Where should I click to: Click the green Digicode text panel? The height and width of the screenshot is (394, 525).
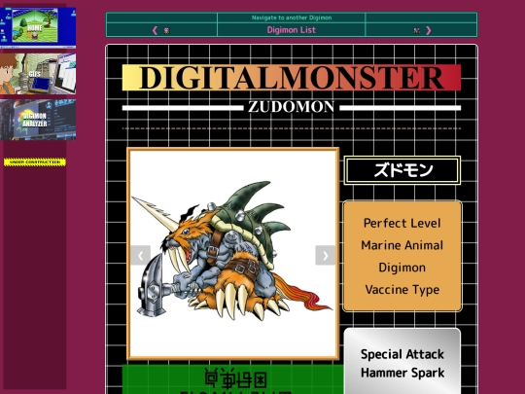pos(233,379)
